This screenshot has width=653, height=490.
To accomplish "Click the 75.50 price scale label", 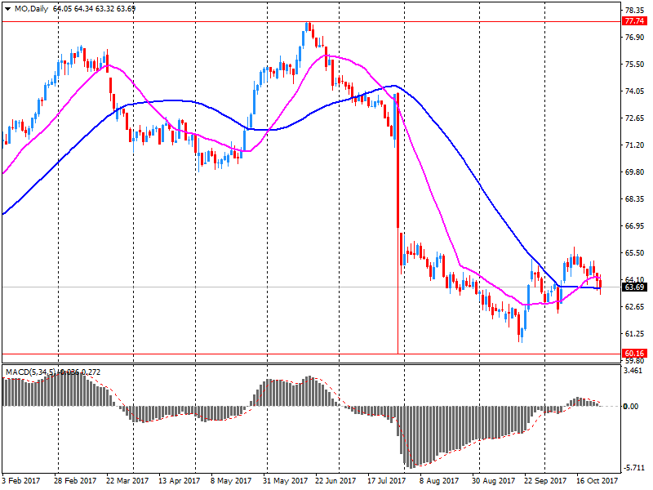I will (635, 65).
